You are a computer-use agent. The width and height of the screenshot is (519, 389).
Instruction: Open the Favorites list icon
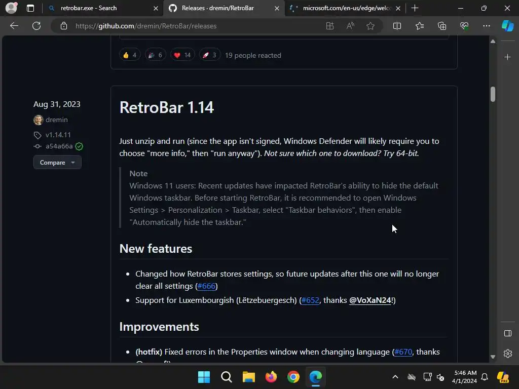(419, 26)
